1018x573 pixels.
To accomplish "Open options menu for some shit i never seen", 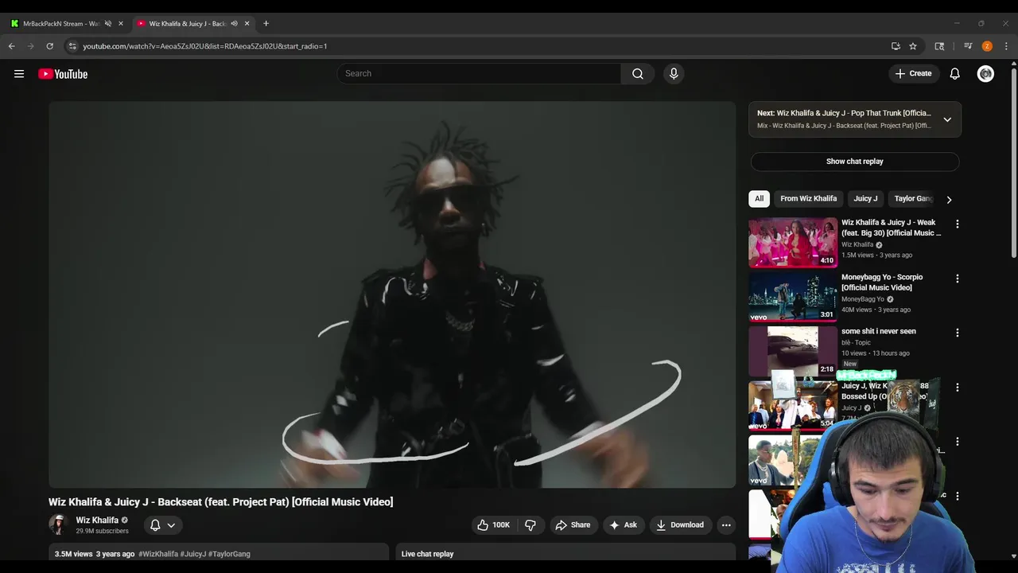I will (957, 333).
